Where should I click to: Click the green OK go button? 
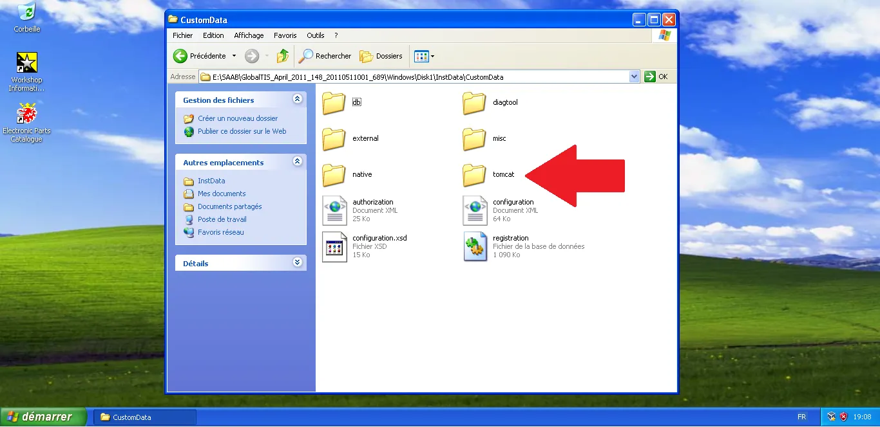click(x=649, y=76)
